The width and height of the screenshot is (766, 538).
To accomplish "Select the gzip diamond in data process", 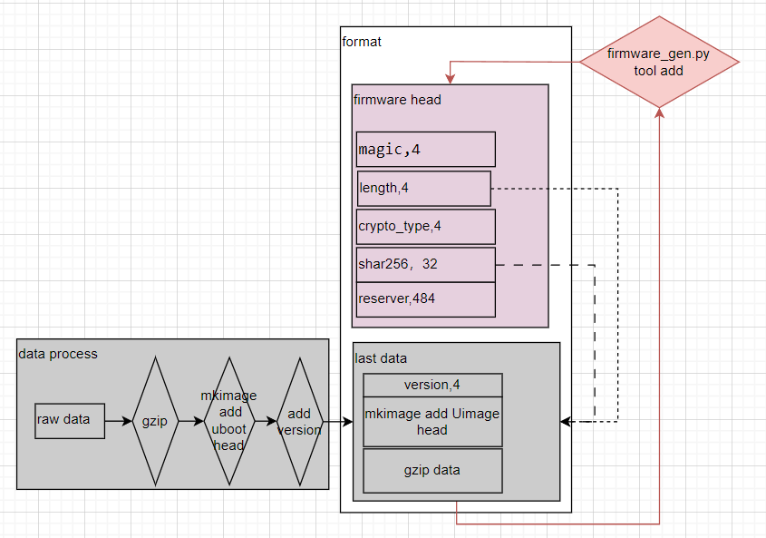I will [156, 421].
